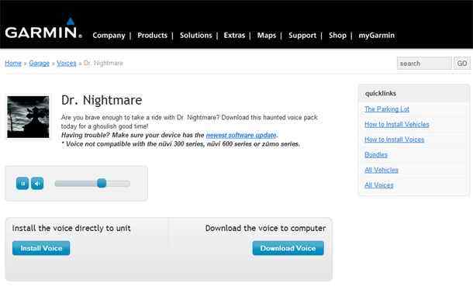473x307 pixels.
Task: Open the Bundles quicklink
Action: click(x=376, y=155)
